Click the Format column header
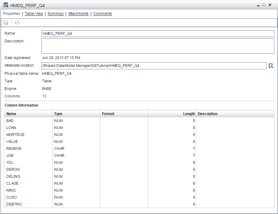 click(124, 114)
